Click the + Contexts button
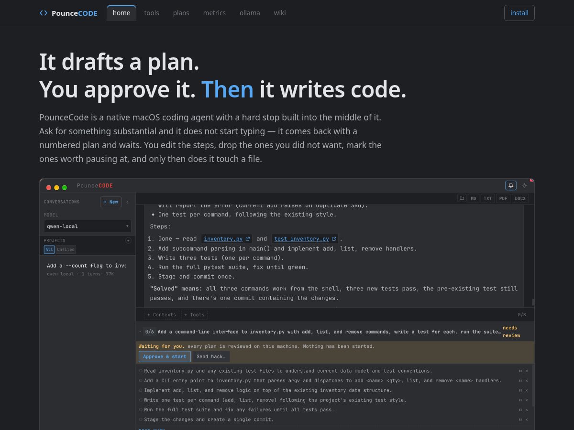Viewport: 574px width, 430px height. [x=162, y=315]
